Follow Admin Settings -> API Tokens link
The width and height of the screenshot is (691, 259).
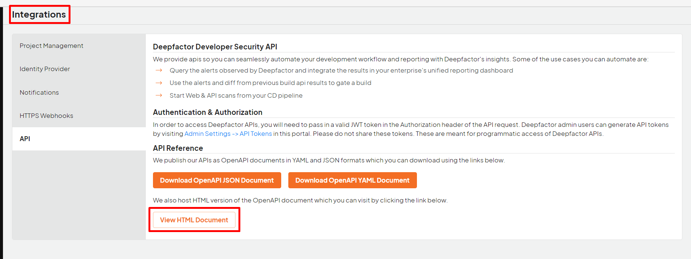228,134
